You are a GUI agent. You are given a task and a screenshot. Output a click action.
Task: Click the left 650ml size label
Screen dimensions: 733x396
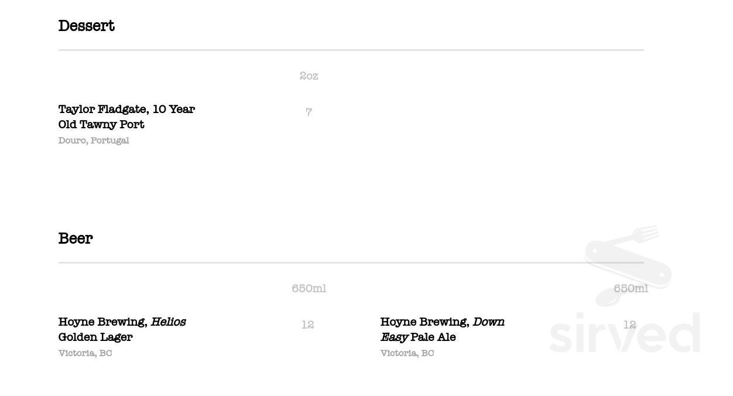click(309, 288)
